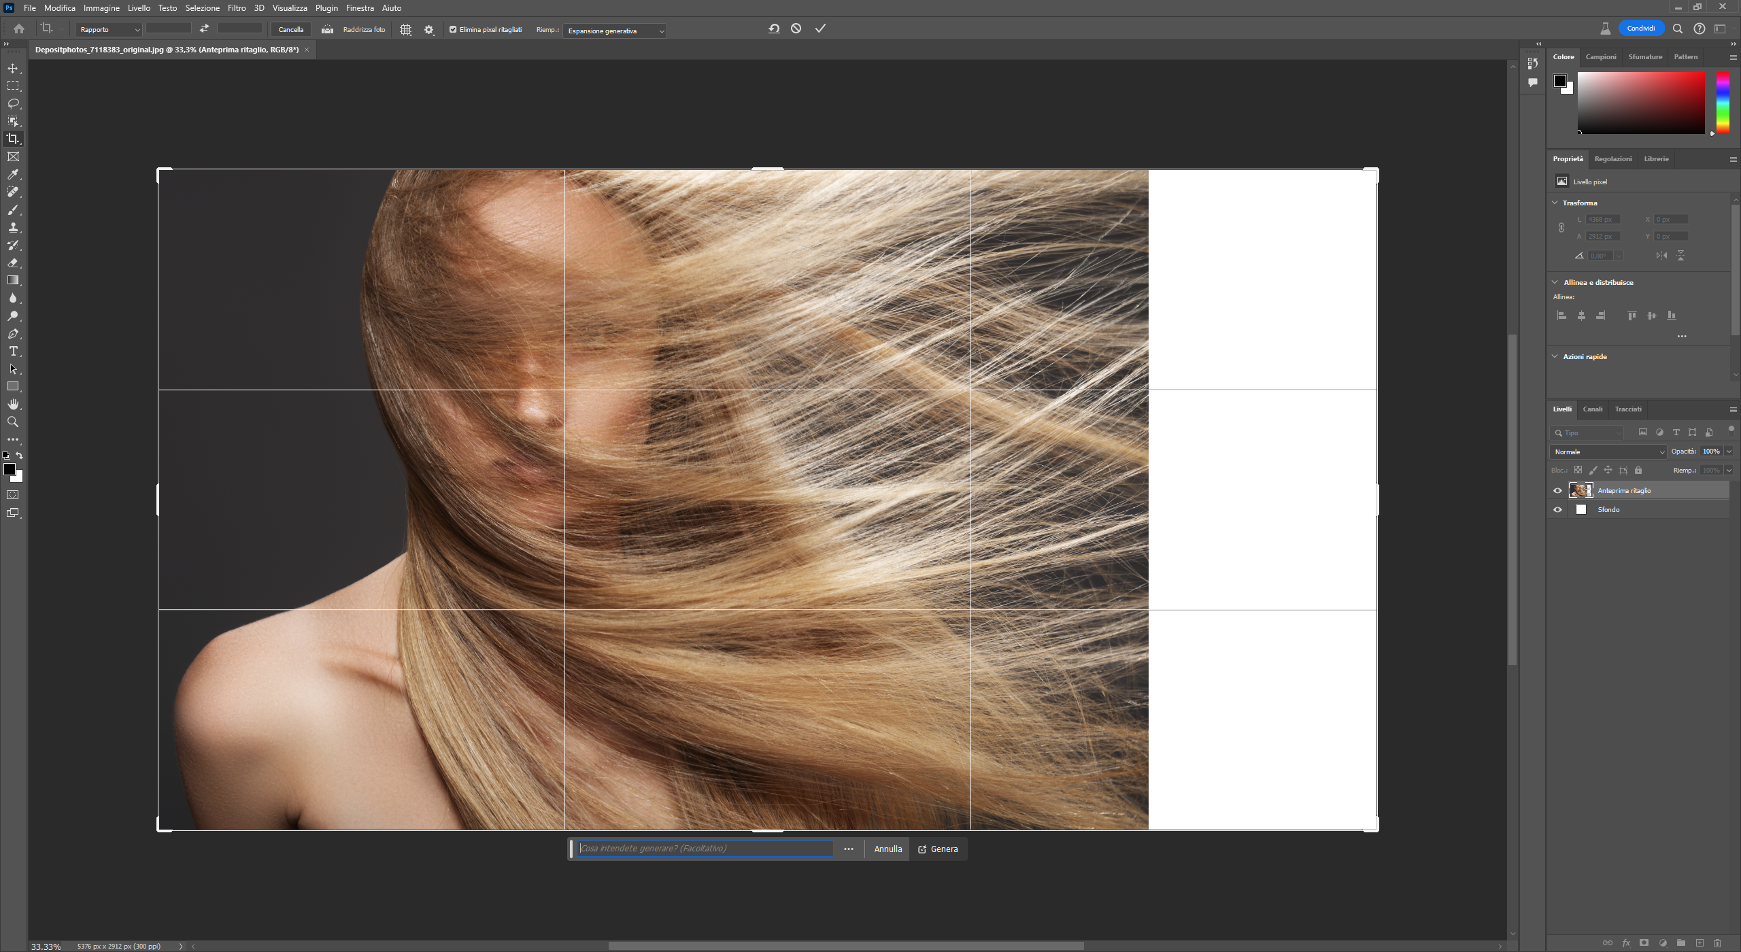Click crop overlay grid options icon
Image resolution: width=1741 pixels, height=952 pixels.
[x=406, y=30]
